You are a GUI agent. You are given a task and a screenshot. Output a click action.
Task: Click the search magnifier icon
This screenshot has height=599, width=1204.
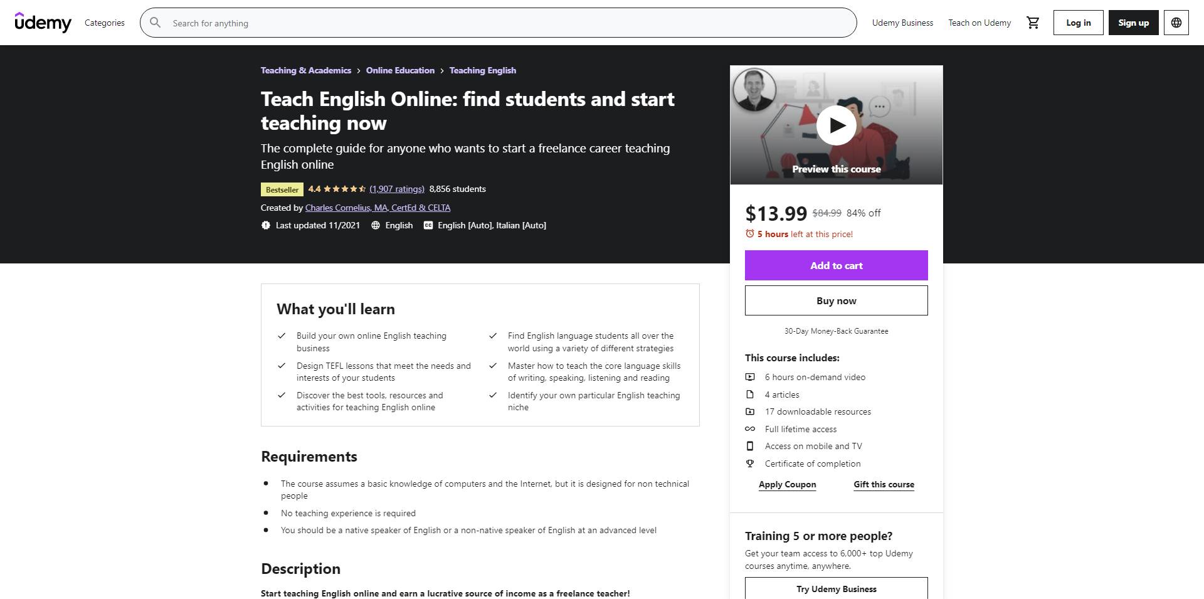(156, 23)
